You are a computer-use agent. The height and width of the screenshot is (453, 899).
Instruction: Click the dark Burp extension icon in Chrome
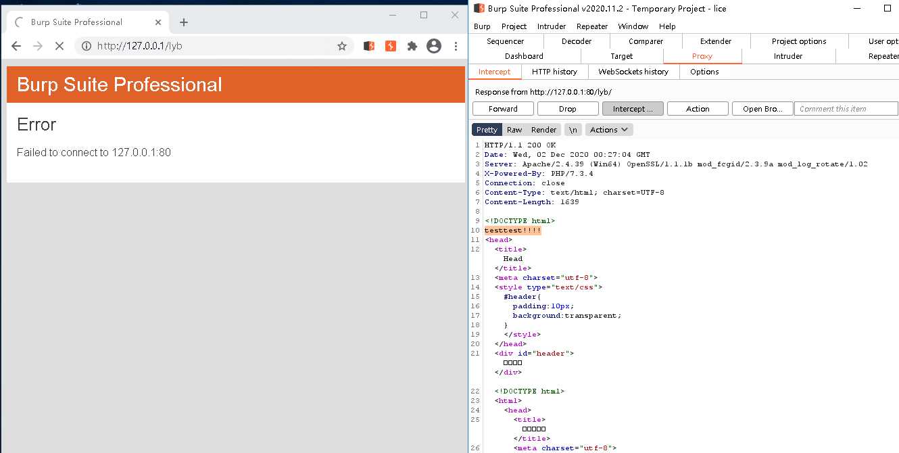click(x=369, y=46)
